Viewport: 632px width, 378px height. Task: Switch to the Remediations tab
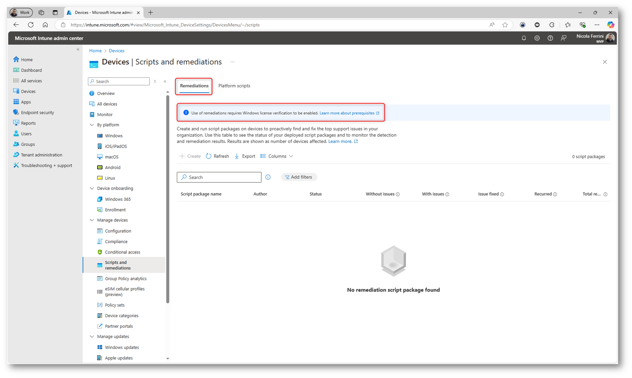coord(194,86)
